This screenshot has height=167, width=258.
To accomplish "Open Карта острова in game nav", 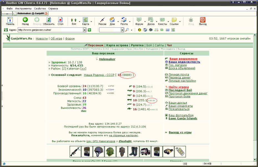I will coord(117,45).
